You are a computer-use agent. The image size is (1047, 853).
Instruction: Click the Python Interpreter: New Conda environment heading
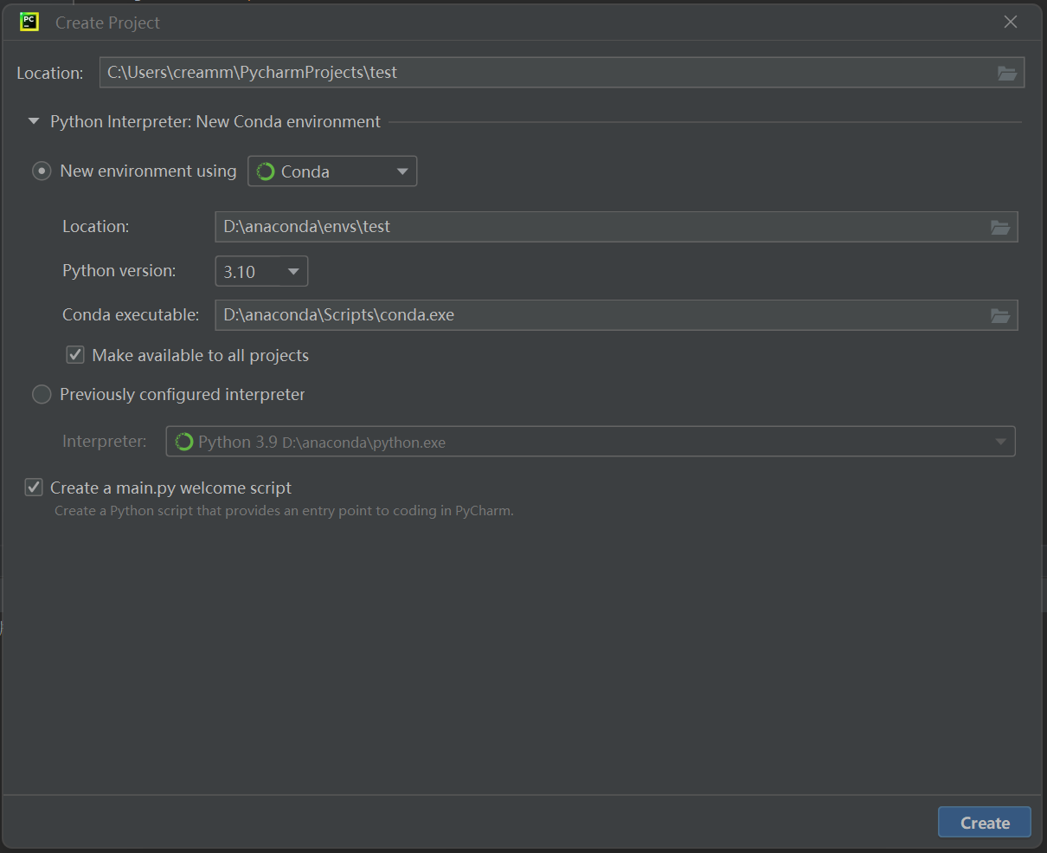point(215,122)
